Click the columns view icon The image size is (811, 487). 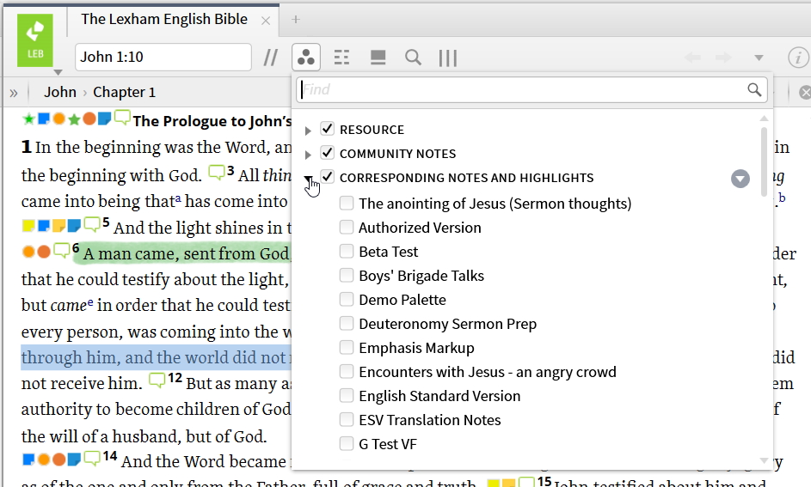pos(447,58)
